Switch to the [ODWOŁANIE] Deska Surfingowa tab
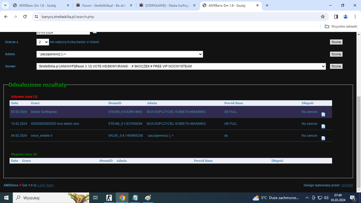The image size is (361, 203). tap(167, 5)
